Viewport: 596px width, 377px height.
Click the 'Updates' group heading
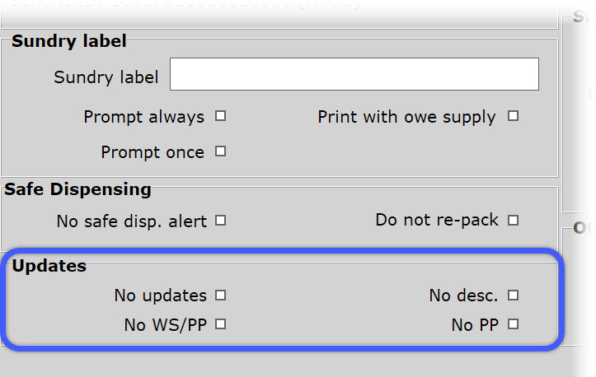49,266
